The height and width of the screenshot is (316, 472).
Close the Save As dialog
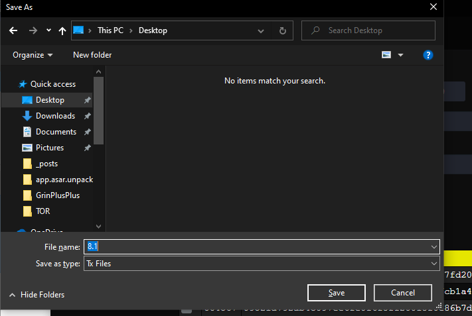tap(433, 7)
